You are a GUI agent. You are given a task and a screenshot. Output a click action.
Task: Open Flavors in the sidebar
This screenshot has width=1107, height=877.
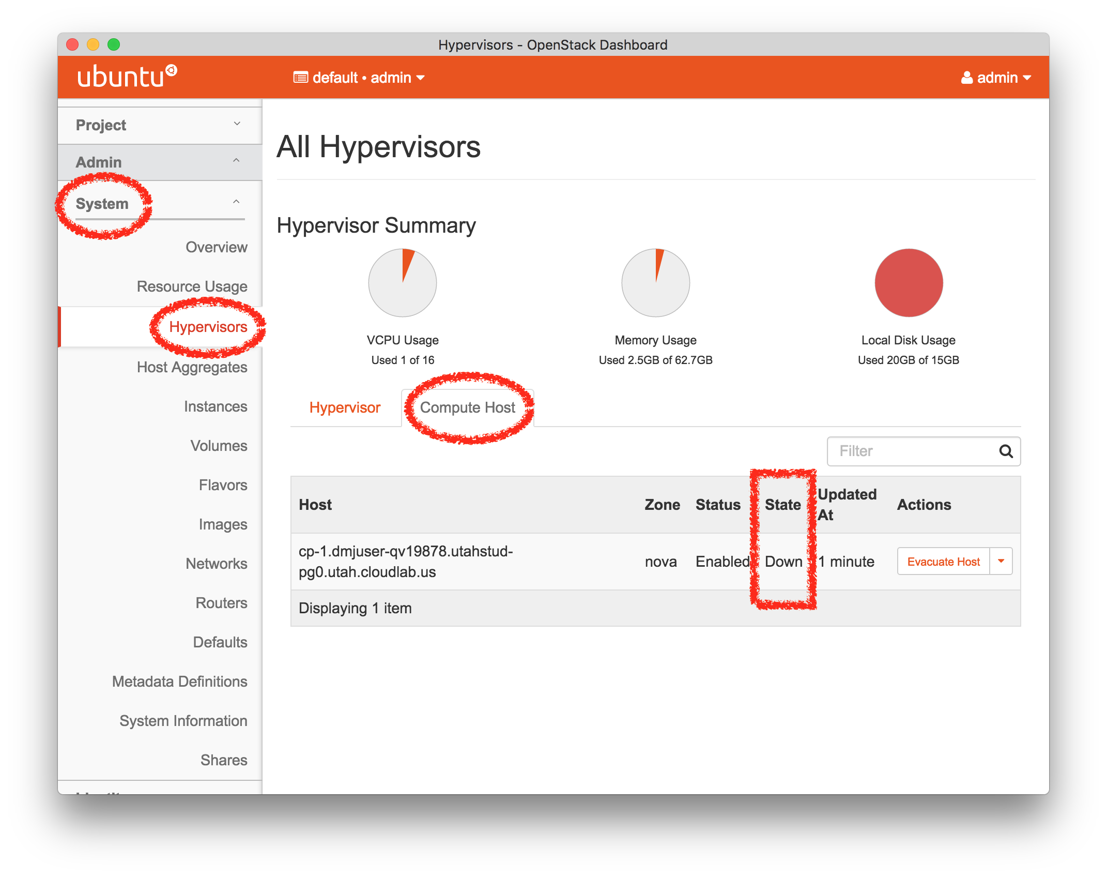click(x=223, y=485)
